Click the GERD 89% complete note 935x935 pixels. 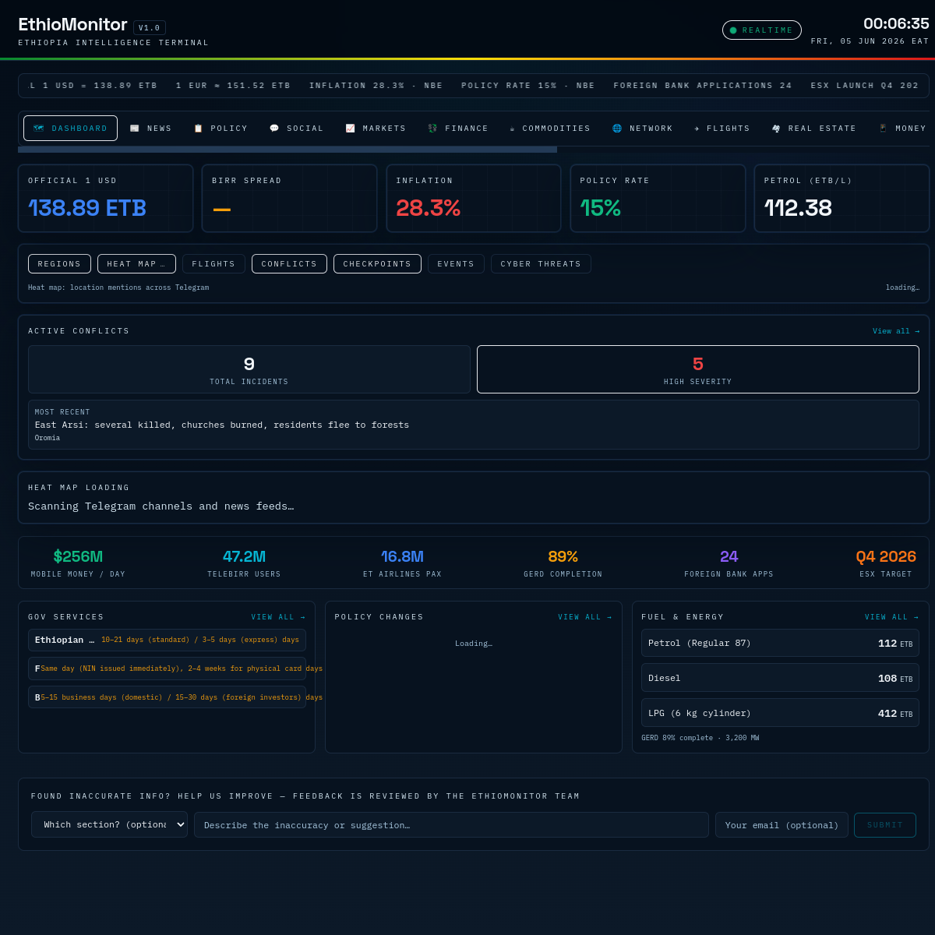pyautogui.click(x=700, y=738)
